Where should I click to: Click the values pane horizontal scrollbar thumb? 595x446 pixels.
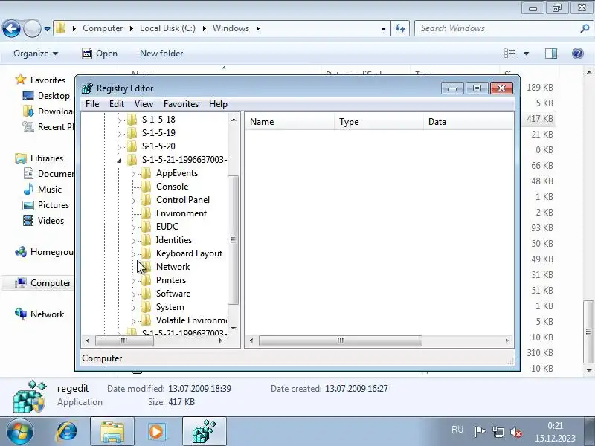(x=341, y=340)
